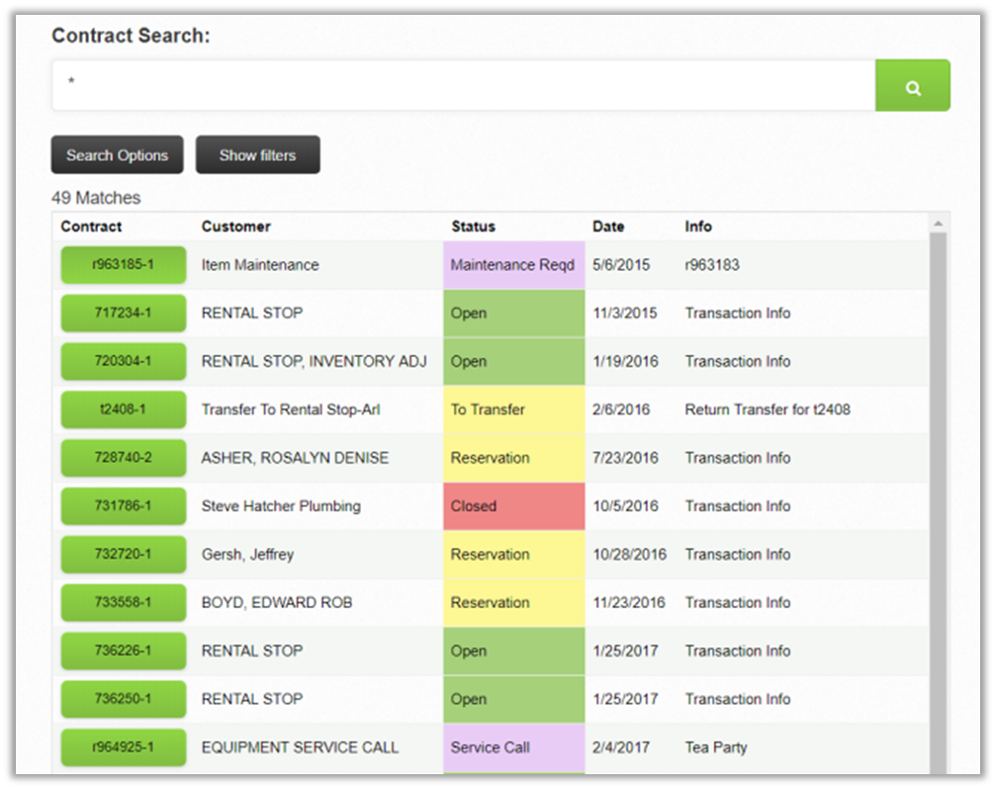Image resolution: width=996 pixels, height=789 pixels.
Task: Open the Search Options panel
Action: [x=117, y=155]
